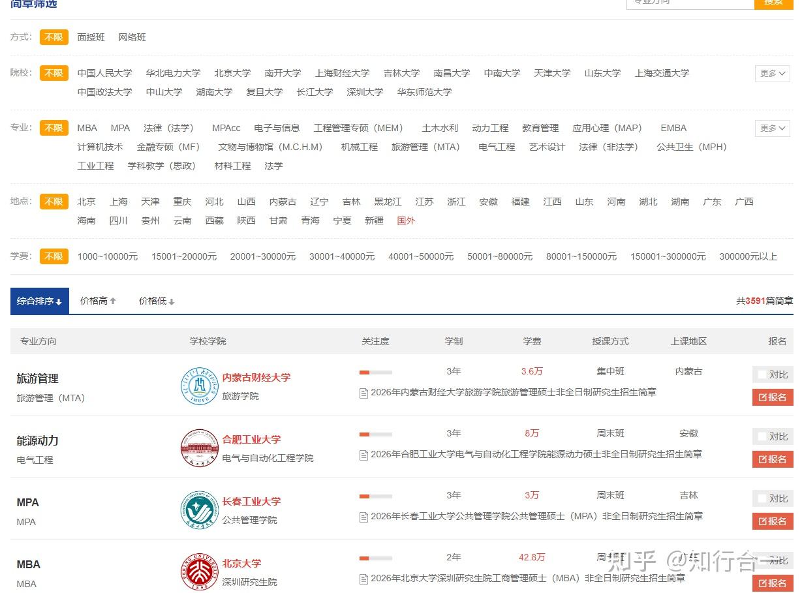Select 不限 for 院校 filter
Viewport: 802px width, 593px height.
click(x=54, y=73)
